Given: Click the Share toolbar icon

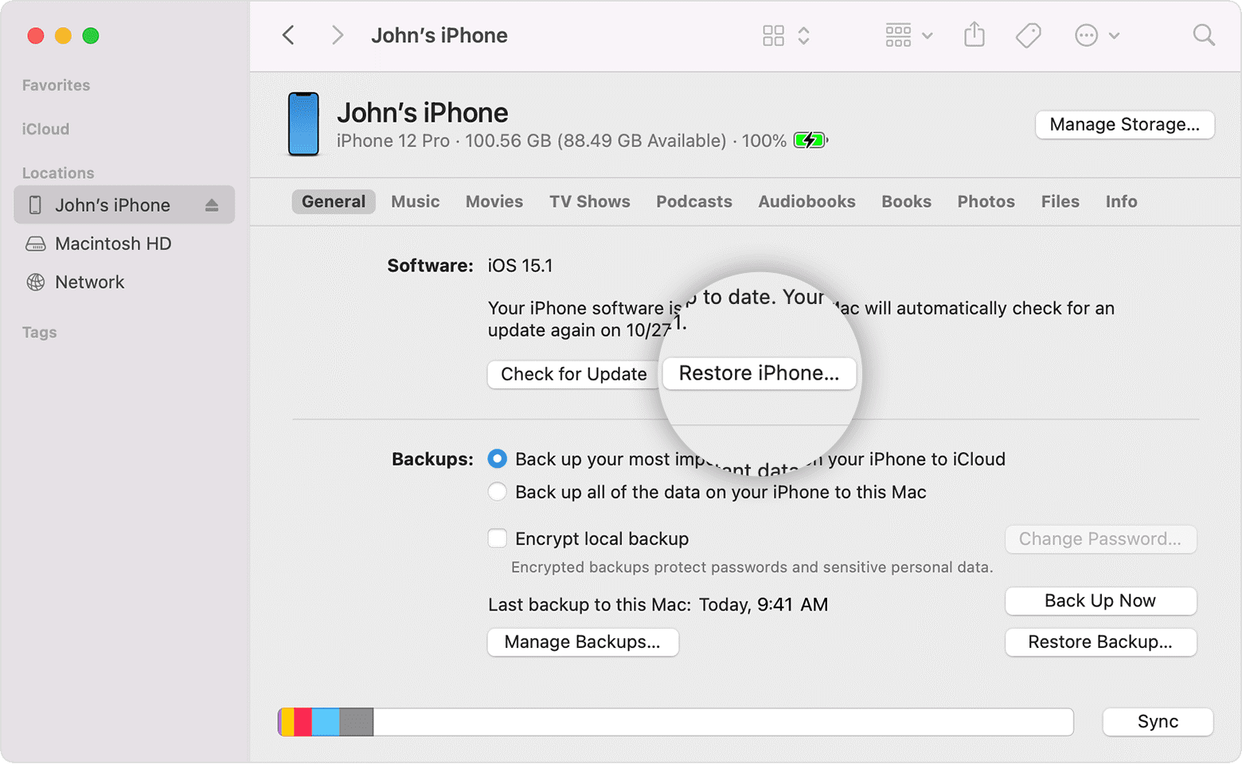Looking at the screenshot, I should [974, 34].
